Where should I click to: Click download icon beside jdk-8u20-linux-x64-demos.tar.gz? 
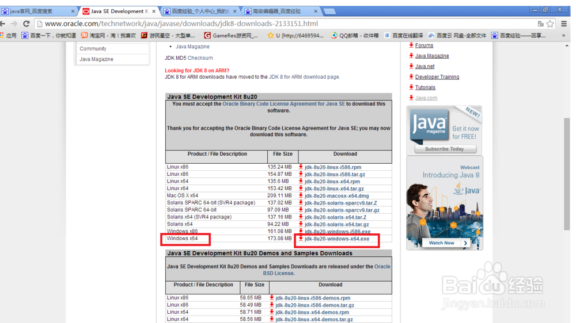[x=272, y=319]
